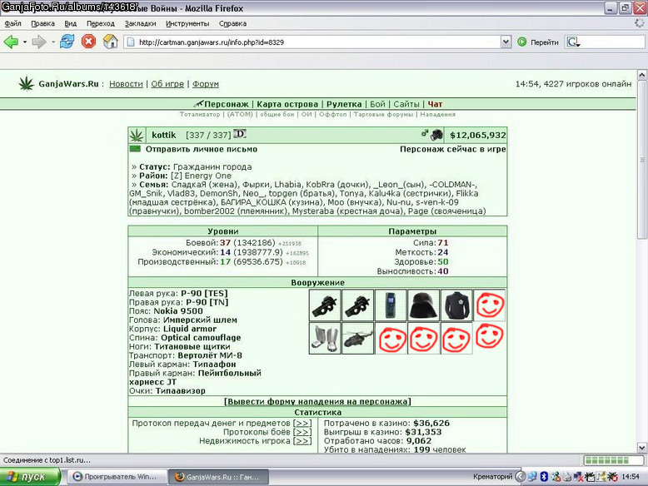This screenshot has height=486, width=648.
Task: Click the Imperial helmet item icon
Action: click(424, 305)
